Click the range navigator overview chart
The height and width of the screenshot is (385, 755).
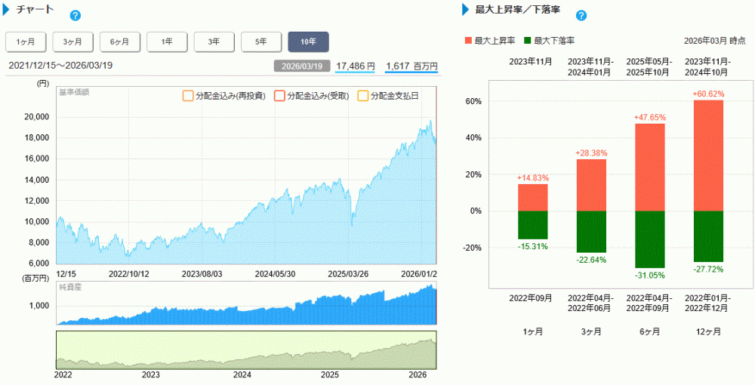coord(246,350)
